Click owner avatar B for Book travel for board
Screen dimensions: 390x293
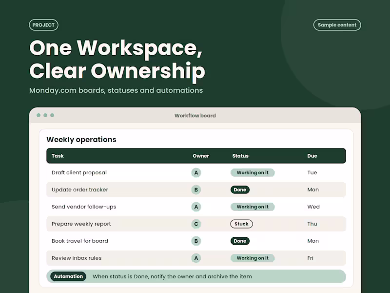[196, 241]
